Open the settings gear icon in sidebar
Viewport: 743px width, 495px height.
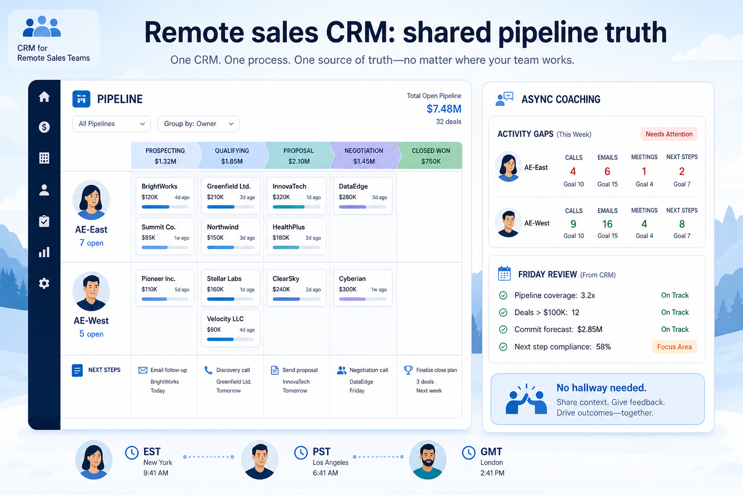click(x=44, y=283)
